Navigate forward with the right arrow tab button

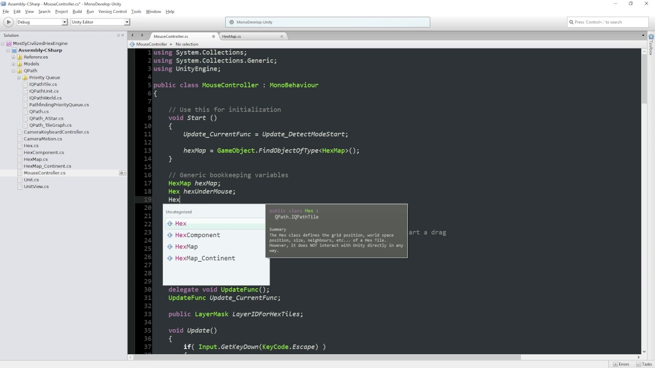pyautogui.click(x=142, y=35)
